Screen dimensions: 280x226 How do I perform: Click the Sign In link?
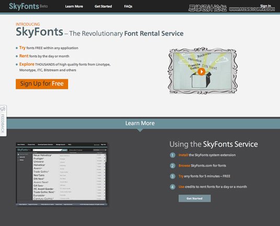coord(265,6)
